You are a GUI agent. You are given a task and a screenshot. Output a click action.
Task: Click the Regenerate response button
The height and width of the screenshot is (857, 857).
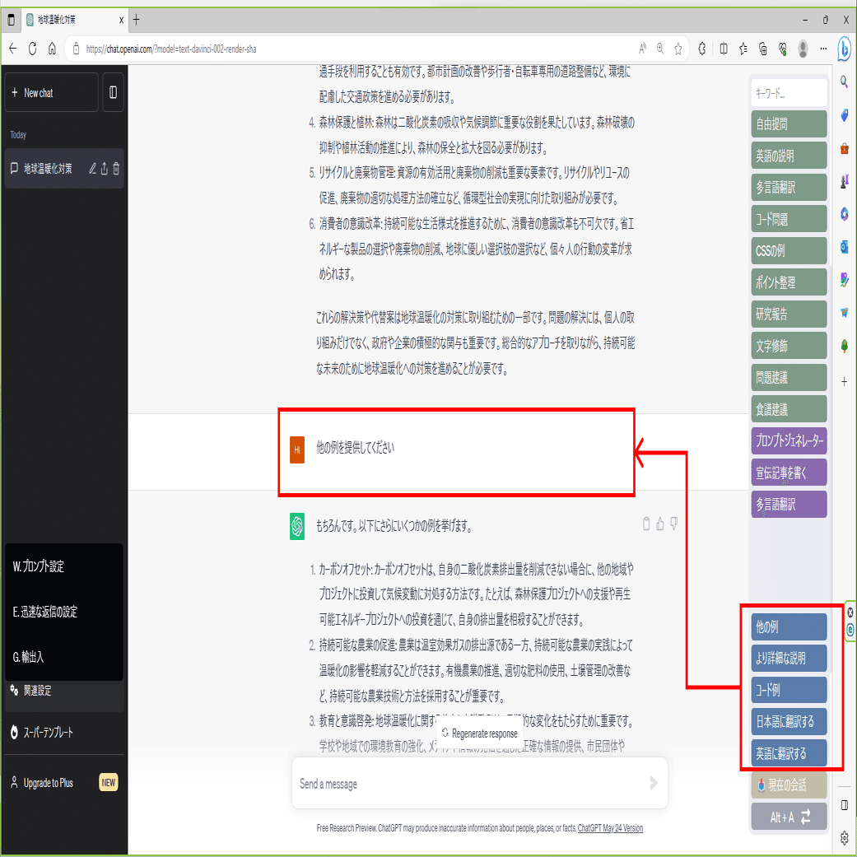click(478, 734)
